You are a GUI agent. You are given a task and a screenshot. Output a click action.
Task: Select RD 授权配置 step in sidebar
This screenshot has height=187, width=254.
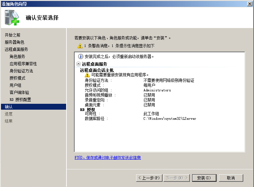tap(20, 100)
